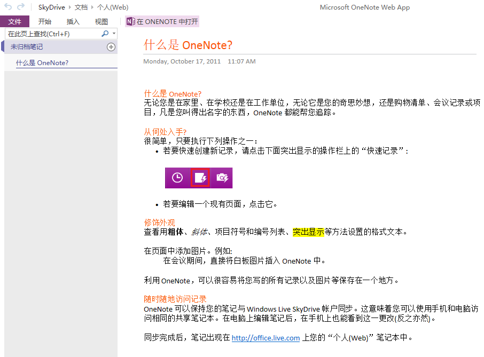Click the page title 什么是 OneNote?
The height and width of the screenshot is (357, 484).
coord(188,45)
